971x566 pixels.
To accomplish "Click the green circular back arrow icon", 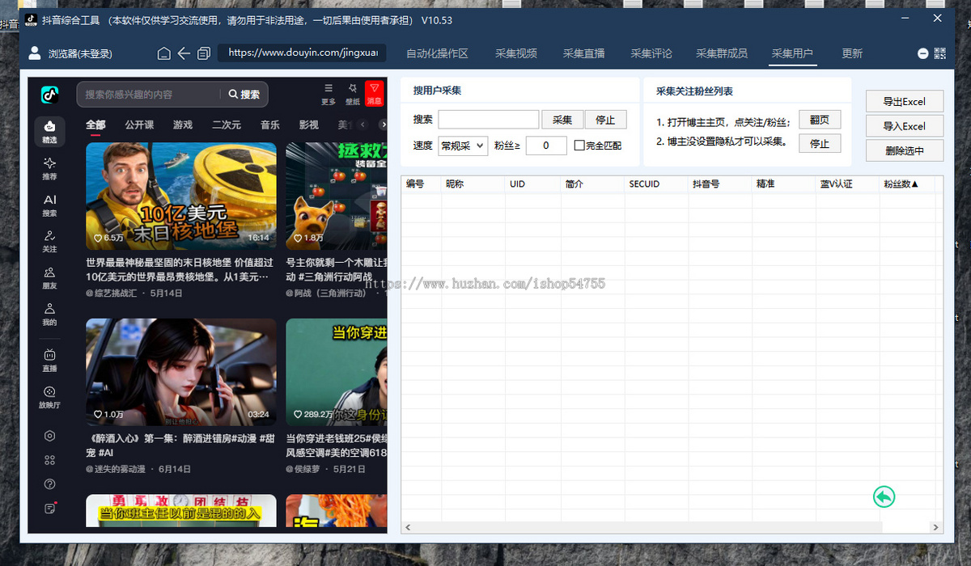I will point(884,496).
